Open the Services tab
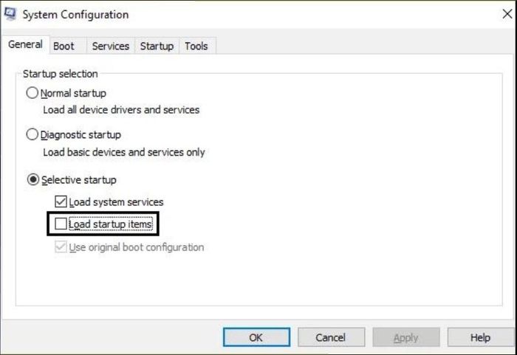Viewport: 517px width, 355px height. [111, 46]
